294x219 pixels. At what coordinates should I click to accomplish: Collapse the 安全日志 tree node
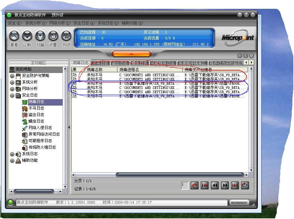(x=12, y=95)
